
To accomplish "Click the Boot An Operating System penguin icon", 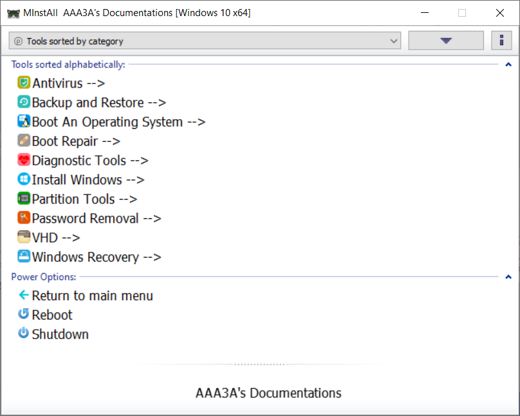I will [x=24, y=121].
